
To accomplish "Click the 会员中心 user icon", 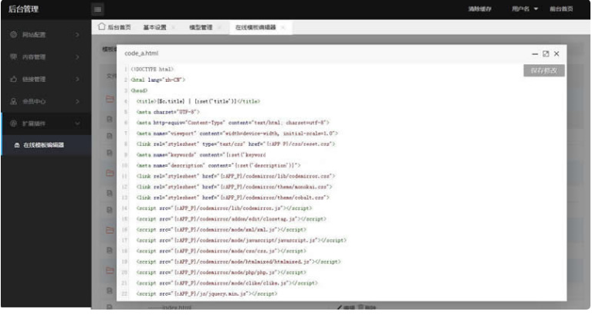I will click(x=13, y=100).
